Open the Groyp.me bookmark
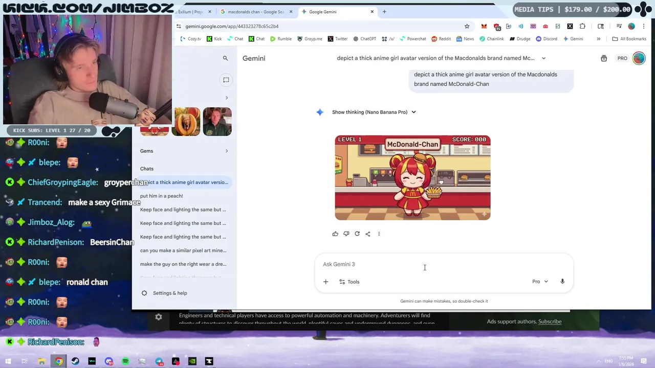 [x=310, y=39]
